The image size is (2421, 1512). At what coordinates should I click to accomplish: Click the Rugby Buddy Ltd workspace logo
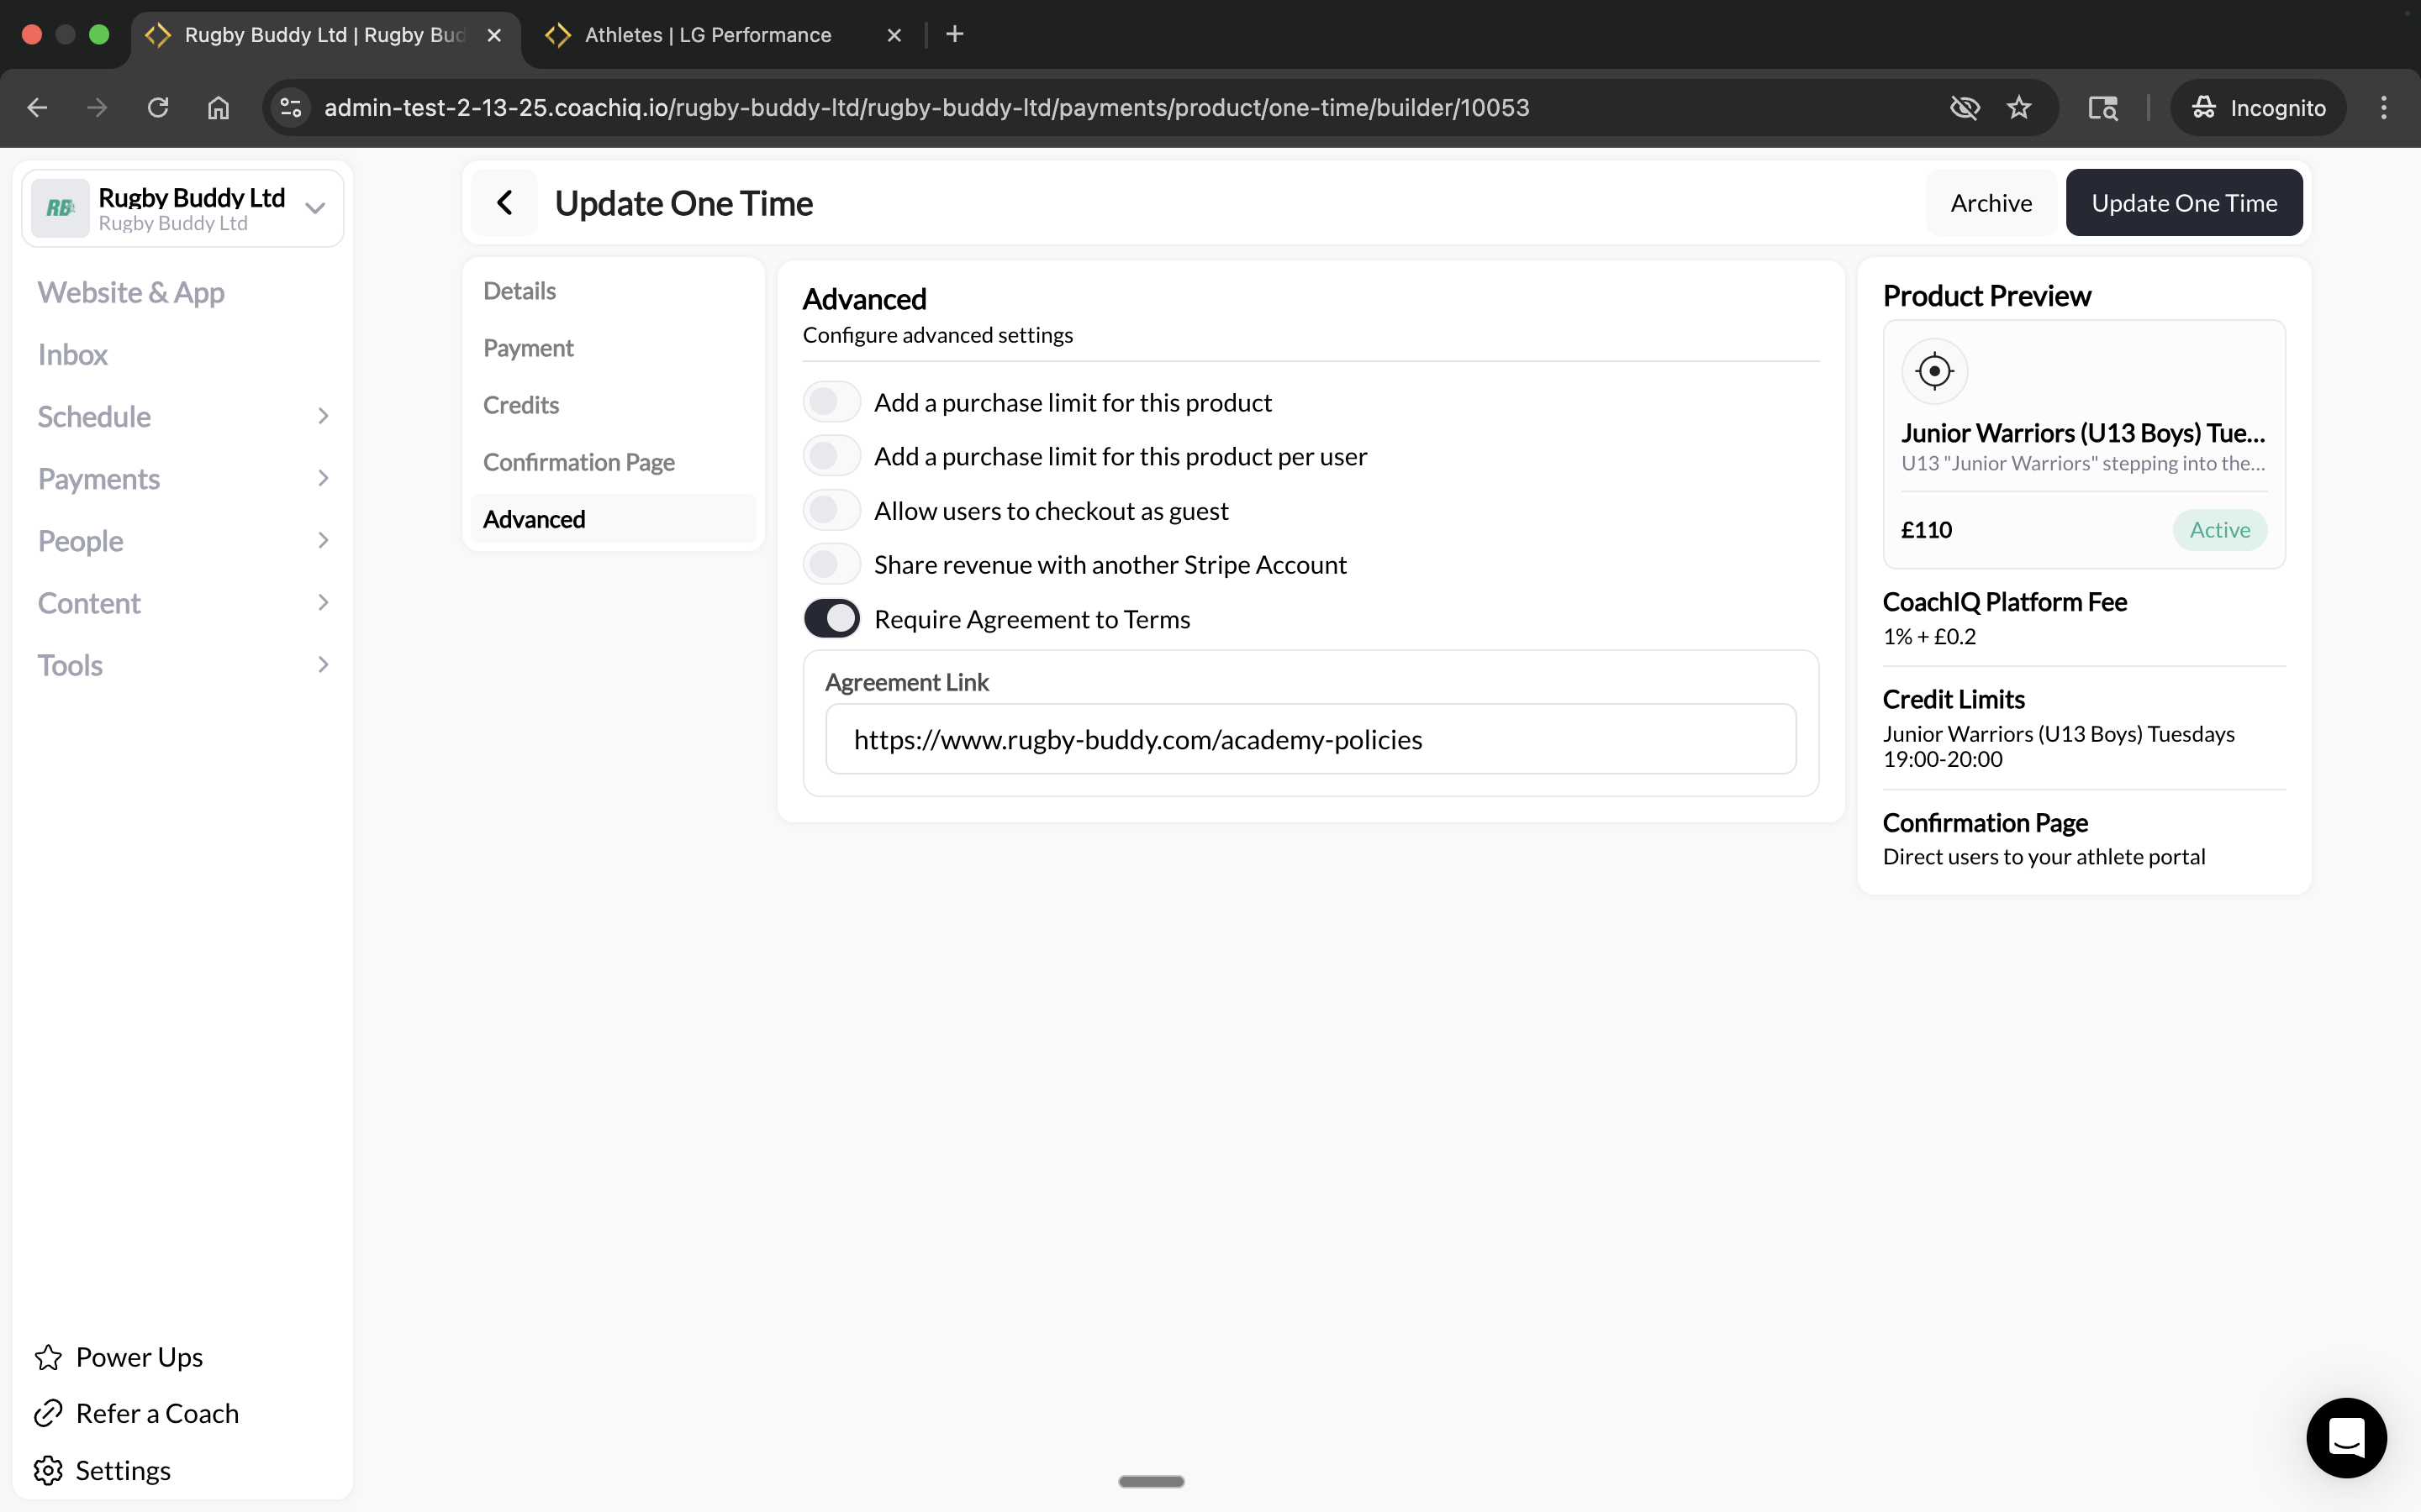60,207
